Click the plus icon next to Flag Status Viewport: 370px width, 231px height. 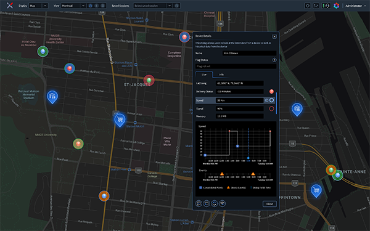click(274, 60)
